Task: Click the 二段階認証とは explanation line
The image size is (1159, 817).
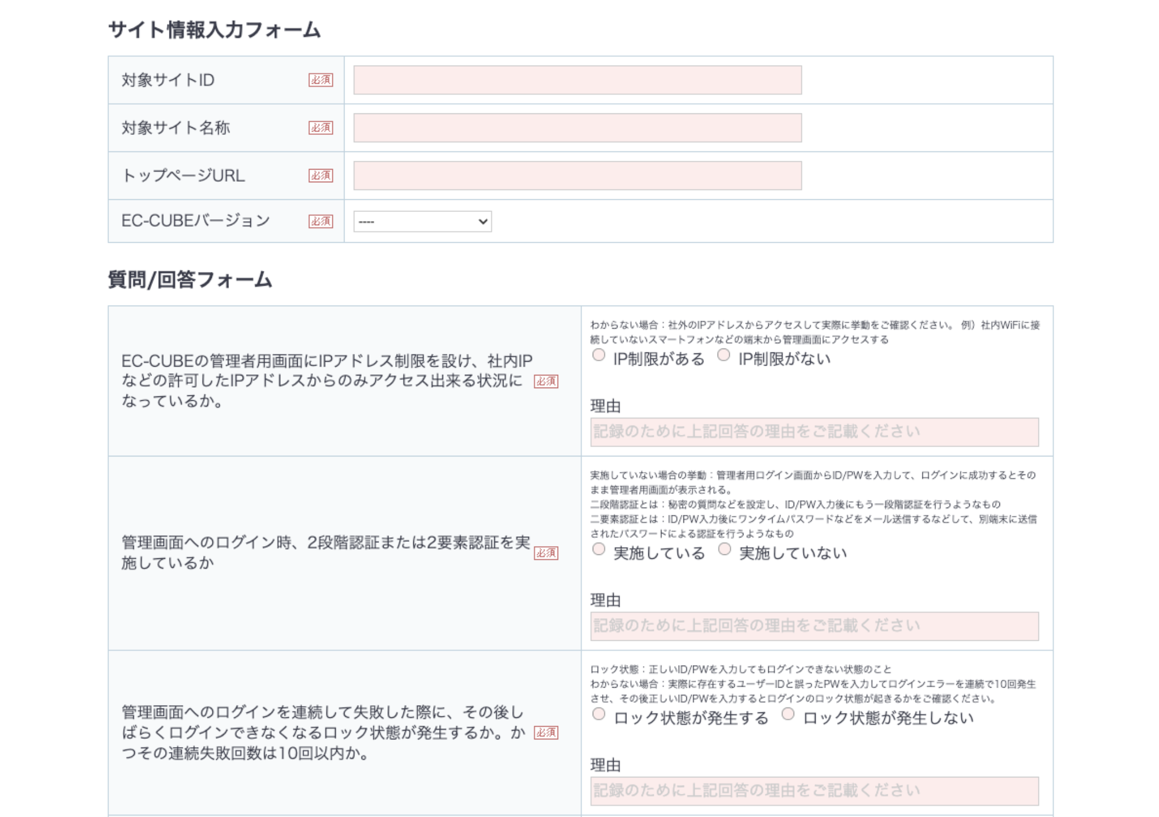Action: [x=795, y=504]
